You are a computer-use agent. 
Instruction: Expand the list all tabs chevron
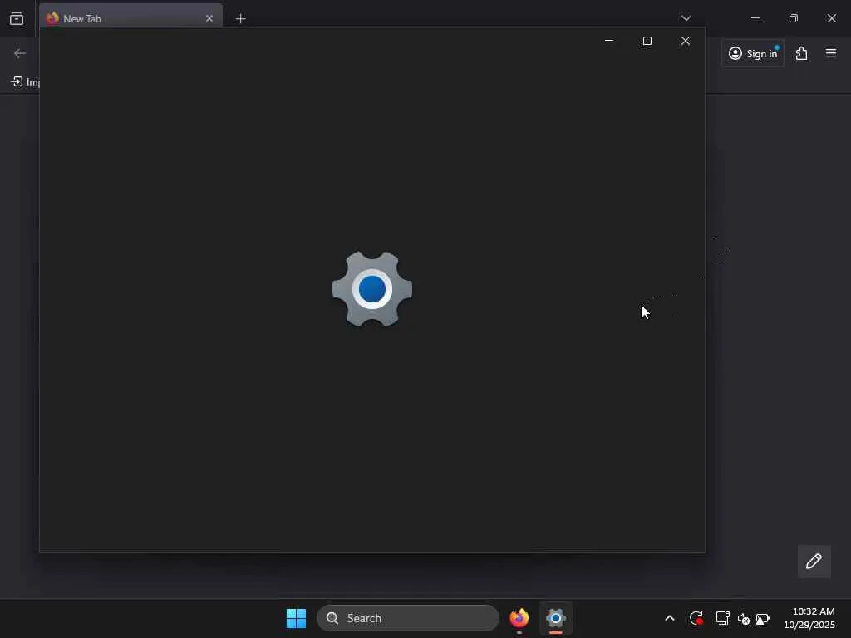(686, 18)
